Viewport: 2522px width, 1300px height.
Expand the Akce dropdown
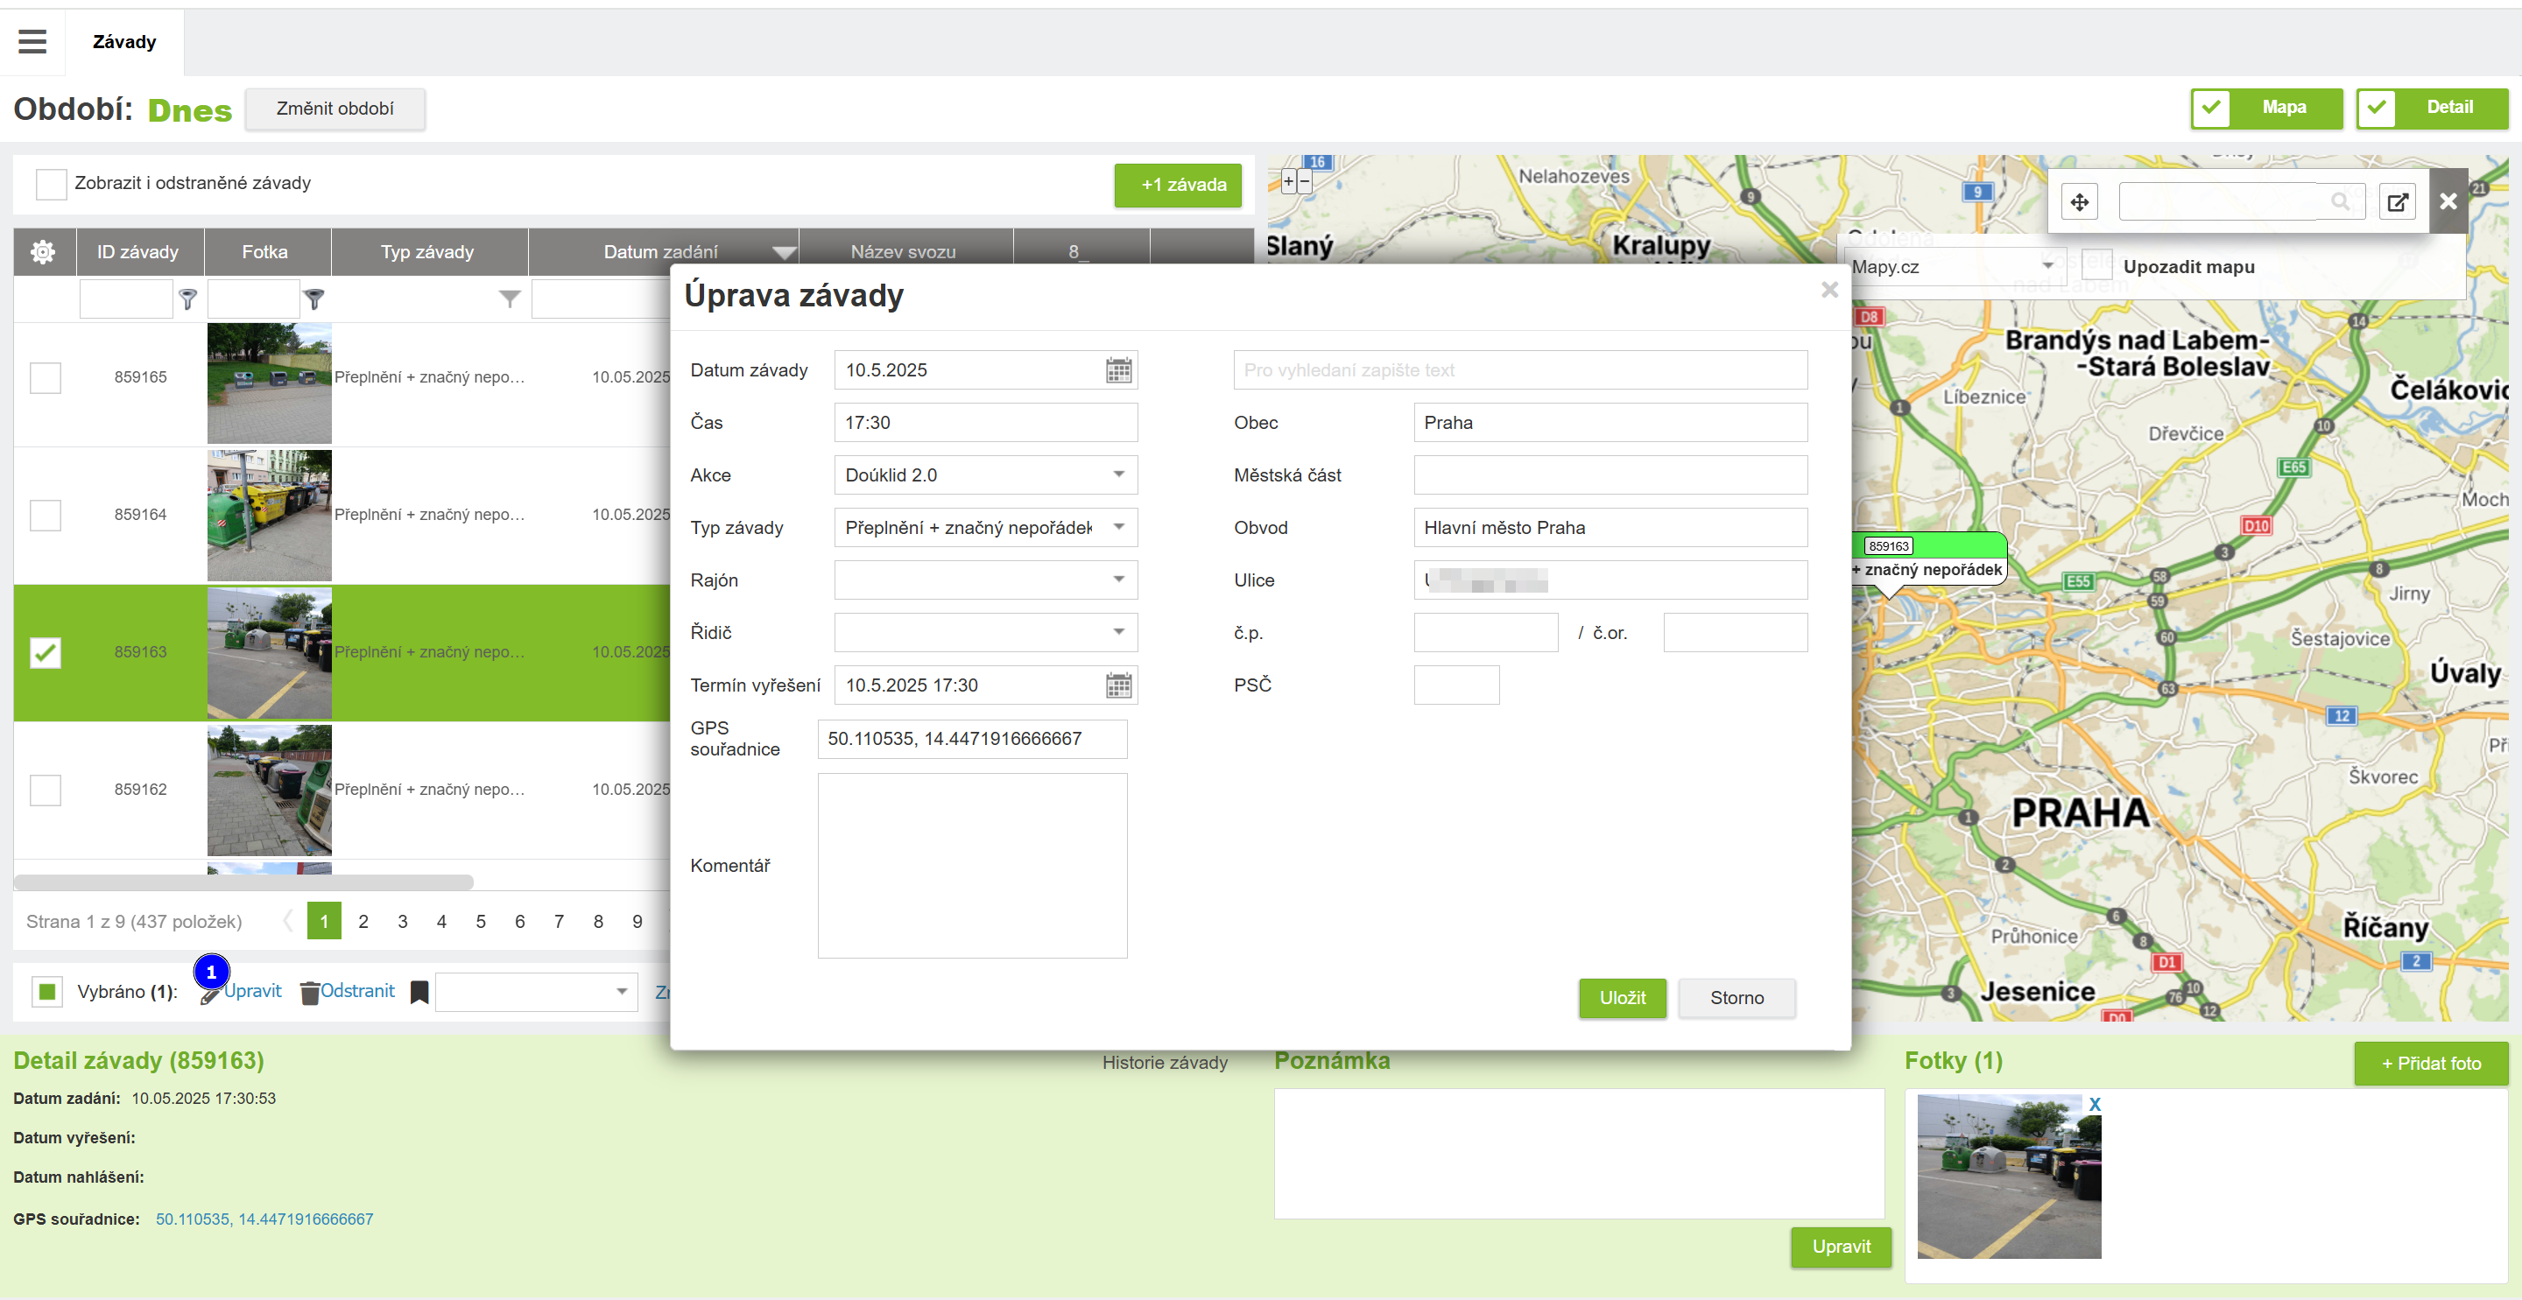1118,474
